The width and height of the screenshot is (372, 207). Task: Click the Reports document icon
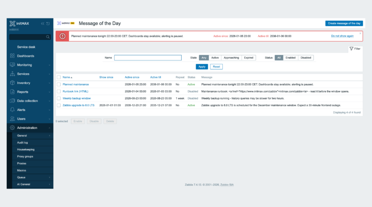coord(12,92)
